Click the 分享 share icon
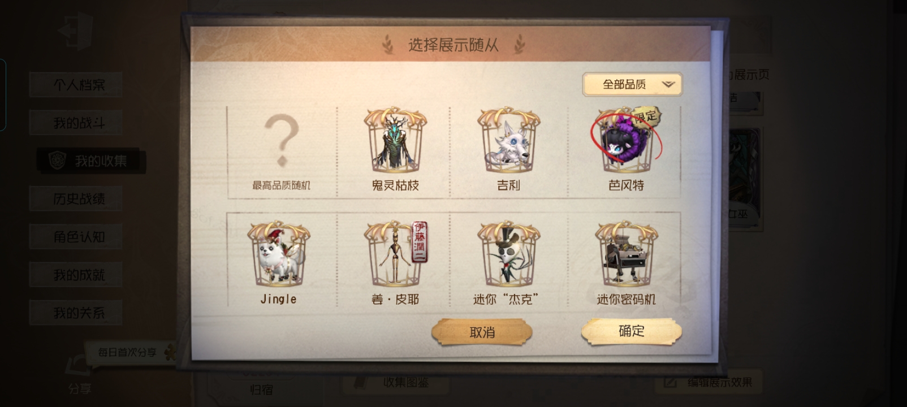This screenshot has height=407, width=907. click(79, 374)
